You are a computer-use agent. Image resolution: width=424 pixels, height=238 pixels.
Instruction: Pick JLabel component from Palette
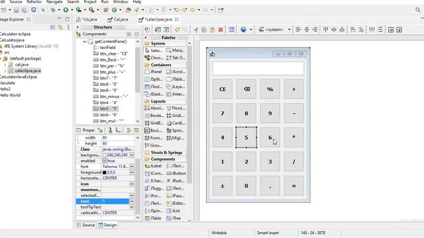tap(153, 166)
